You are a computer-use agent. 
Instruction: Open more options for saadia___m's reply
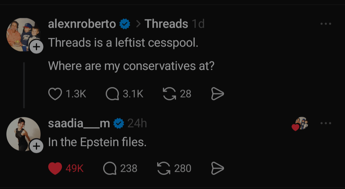click(x=326, y=123)
